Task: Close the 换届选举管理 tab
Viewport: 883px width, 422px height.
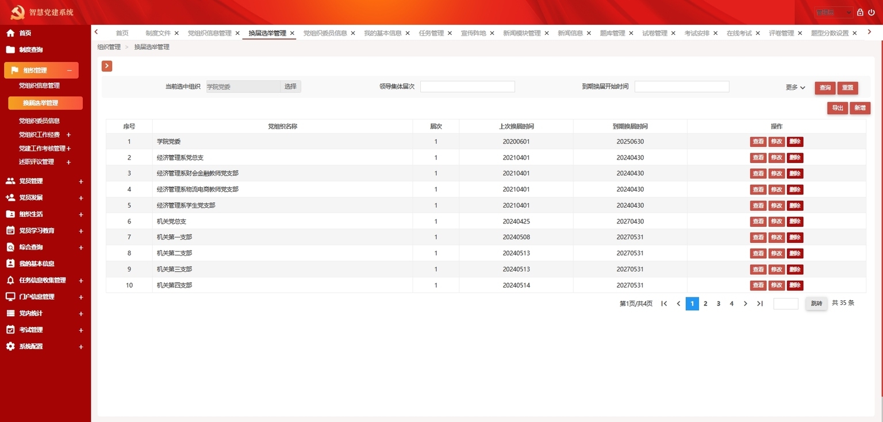Action: click(292, 33)
